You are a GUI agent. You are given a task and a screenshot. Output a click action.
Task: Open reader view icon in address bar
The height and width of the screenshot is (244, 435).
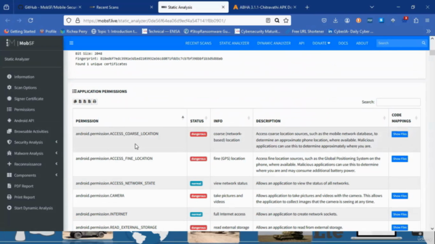[268, 20]
